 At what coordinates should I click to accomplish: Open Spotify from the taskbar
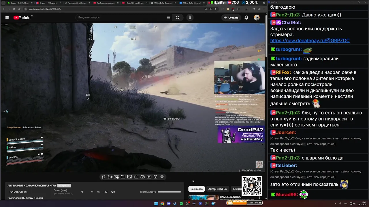181,204
